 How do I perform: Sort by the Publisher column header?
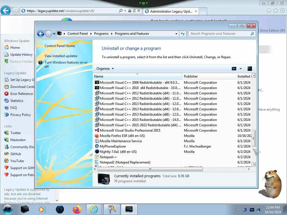pyautogui.click(x=209, y=76)
